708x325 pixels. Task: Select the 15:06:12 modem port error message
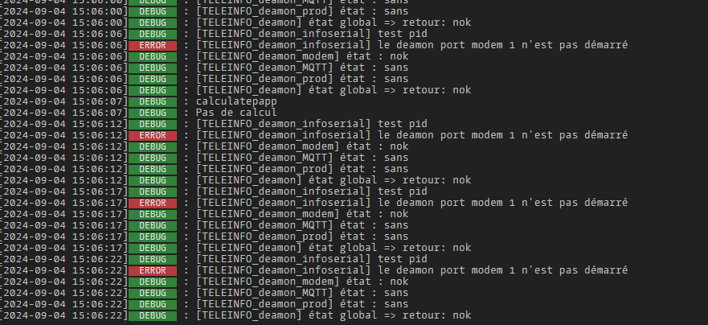pyautogui.click(x=411, y=136)
